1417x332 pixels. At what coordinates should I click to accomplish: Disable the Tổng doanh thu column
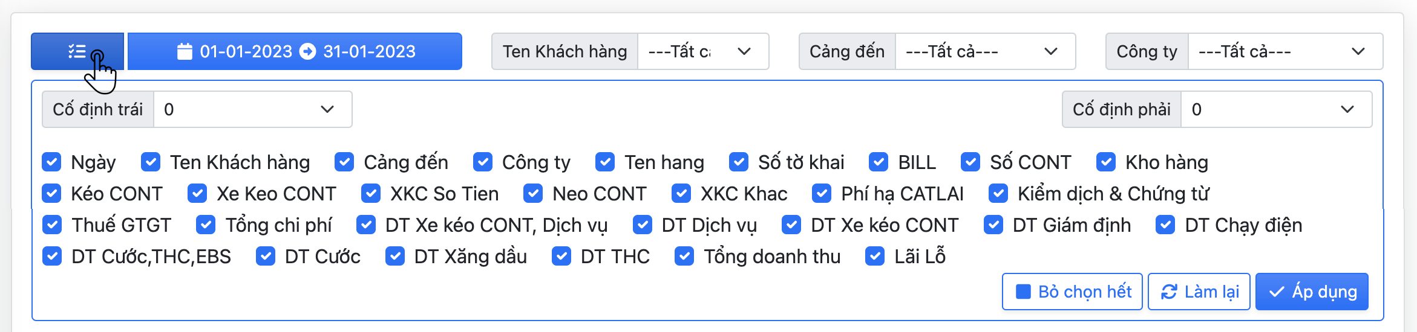[x=684, y=256]
